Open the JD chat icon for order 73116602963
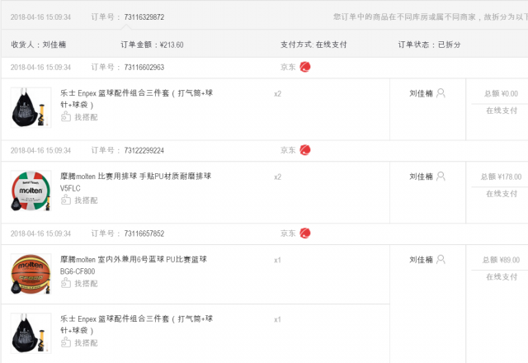 point(305,67)
